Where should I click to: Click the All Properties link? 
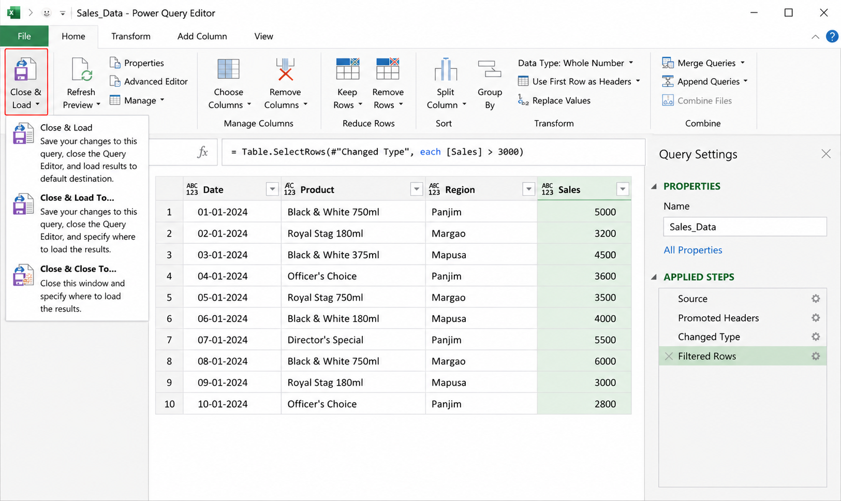pyautogui.click(x=693, y=250)
